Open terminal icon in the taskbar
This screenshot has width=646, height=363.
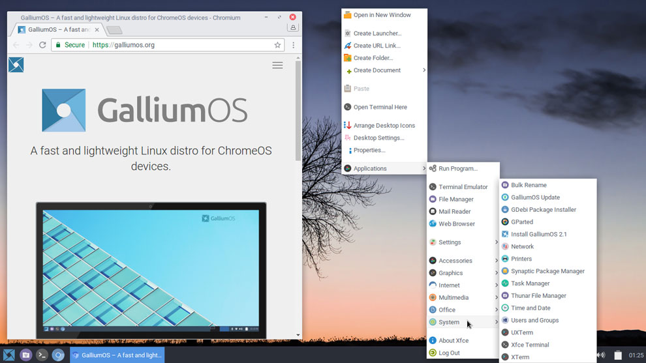[42, 355]
